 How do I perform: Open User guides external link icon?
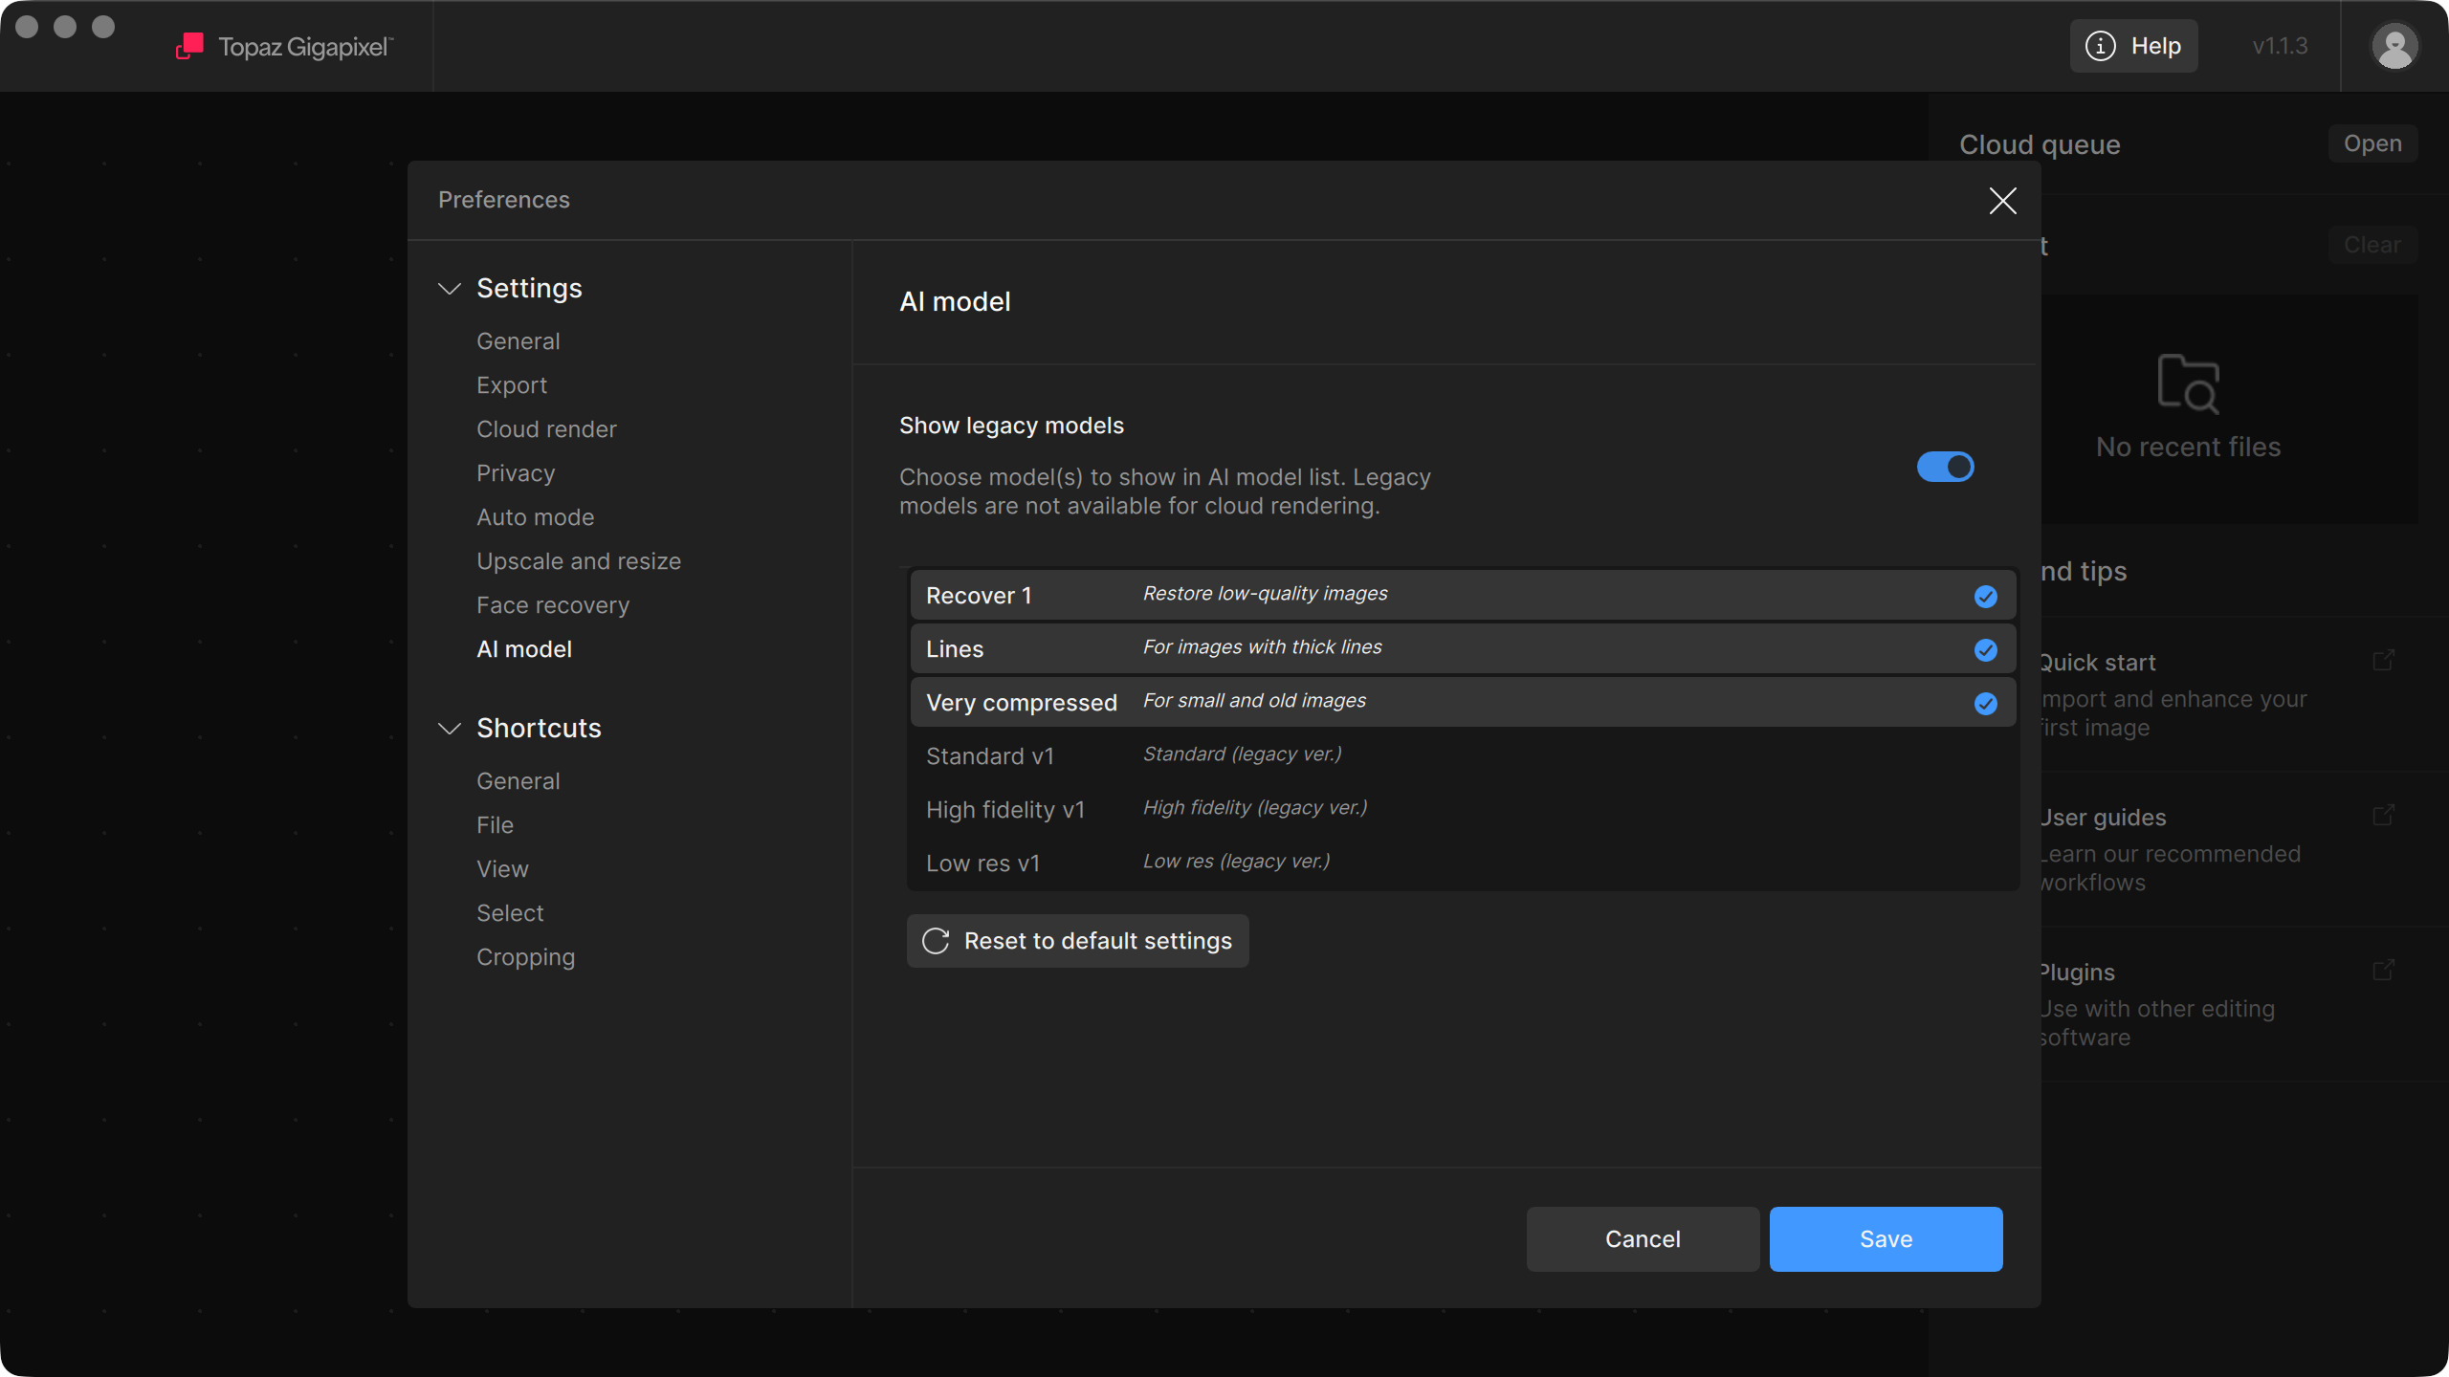[x=2383, y=816]
